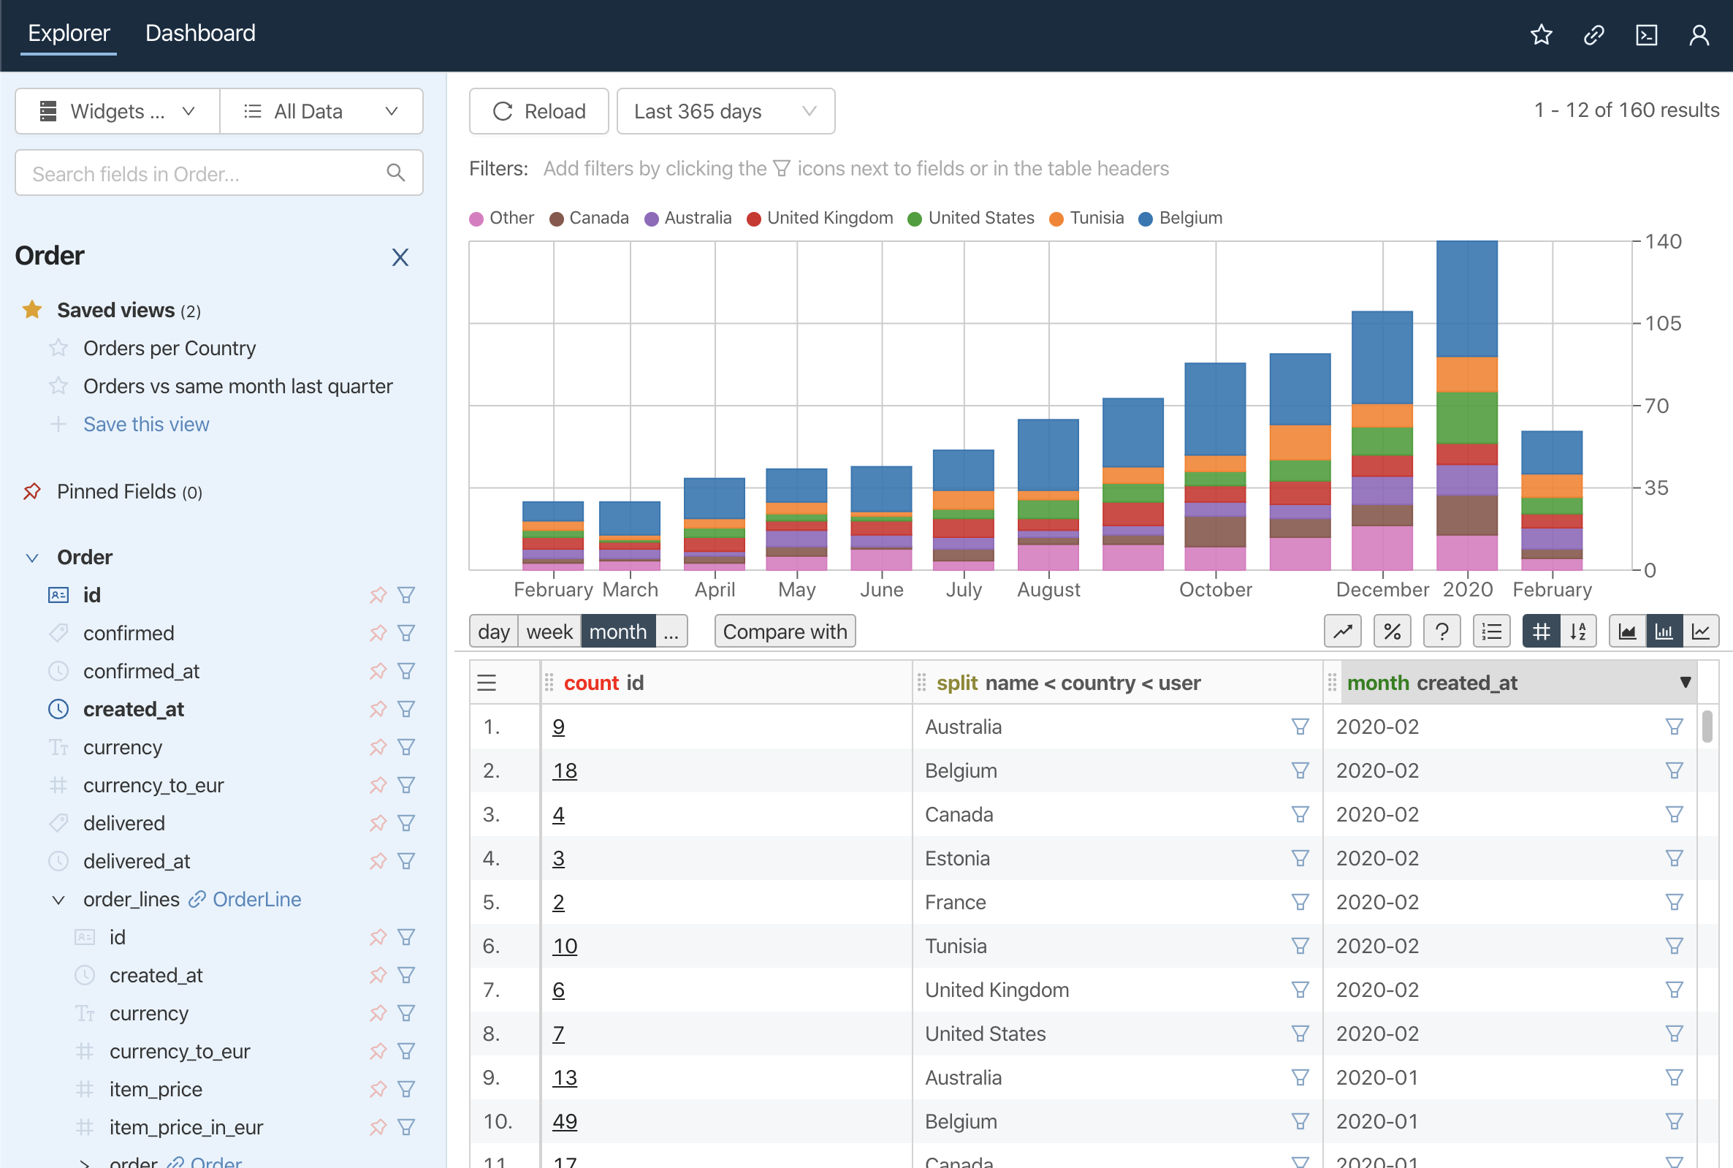Click row 10 count value 49
Image resolution: width=1733 pixels, height=1168 pixels.
click(565, 1120)
